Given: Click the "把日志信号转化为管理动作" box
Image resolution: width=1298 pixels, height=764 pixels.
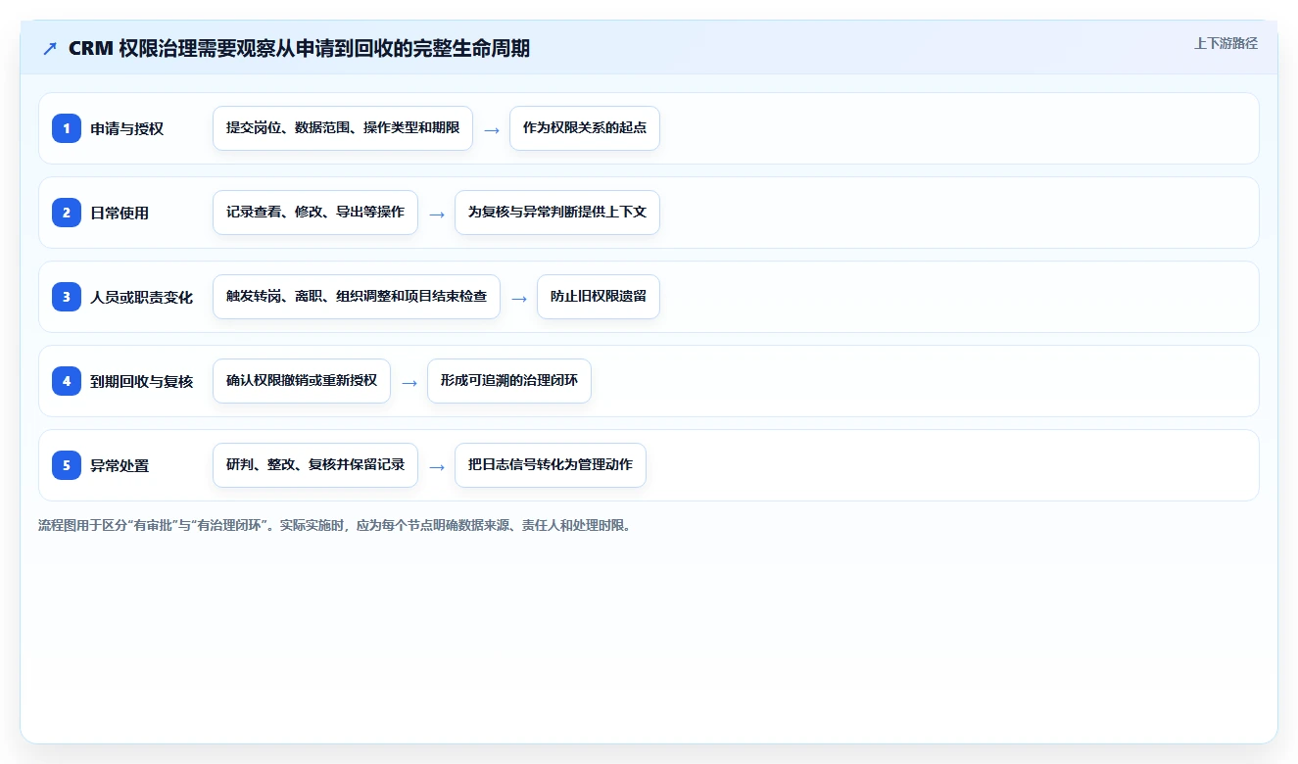Looking at the screenshot, I should point(551,465).
